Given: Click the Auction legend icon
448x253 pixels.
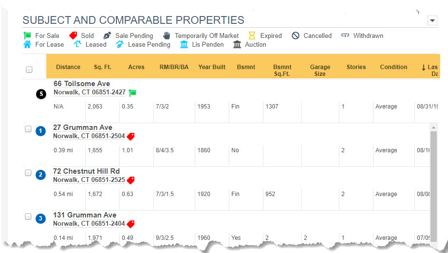Looking at the screenshot, I should point(237,45).
